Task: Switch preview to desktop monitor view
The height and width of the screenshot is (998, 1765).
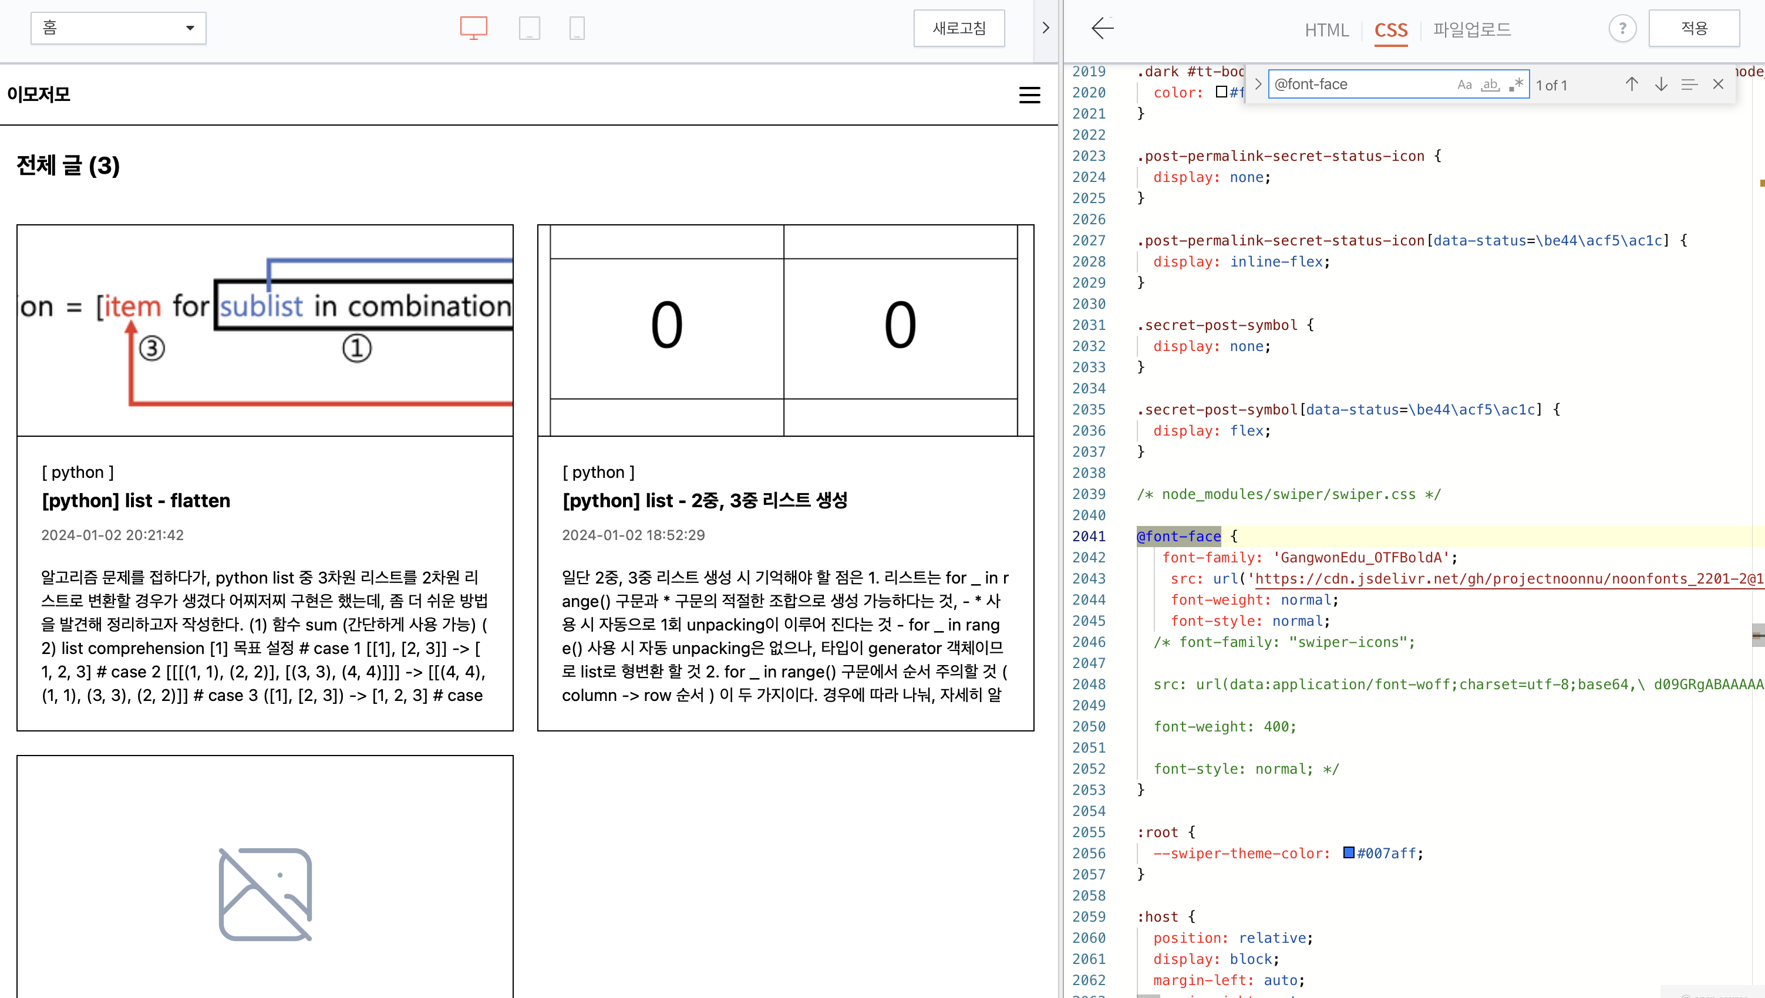Action: 473,28
